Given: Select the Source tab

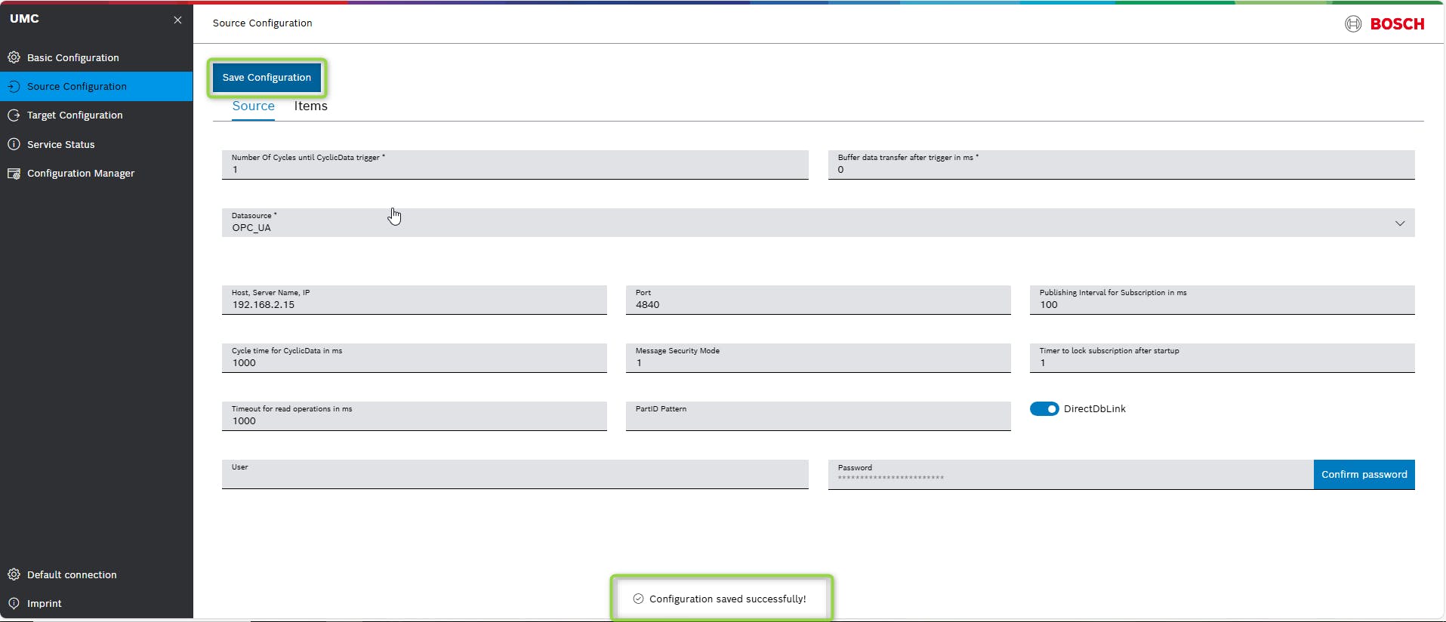Looking at the screenshot, I should point(253,106).
